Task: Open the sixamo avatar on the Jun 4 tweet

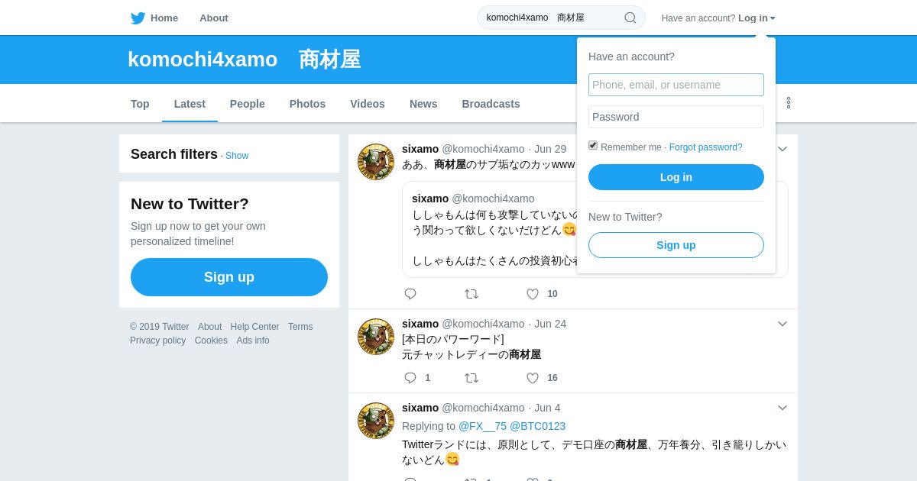Action: click(x=376, y=421)
